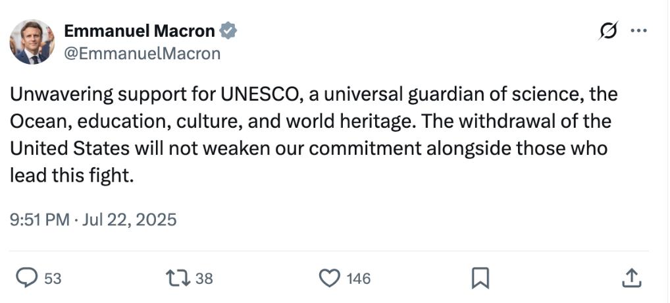Click the share post upload icon

(631, 278)
